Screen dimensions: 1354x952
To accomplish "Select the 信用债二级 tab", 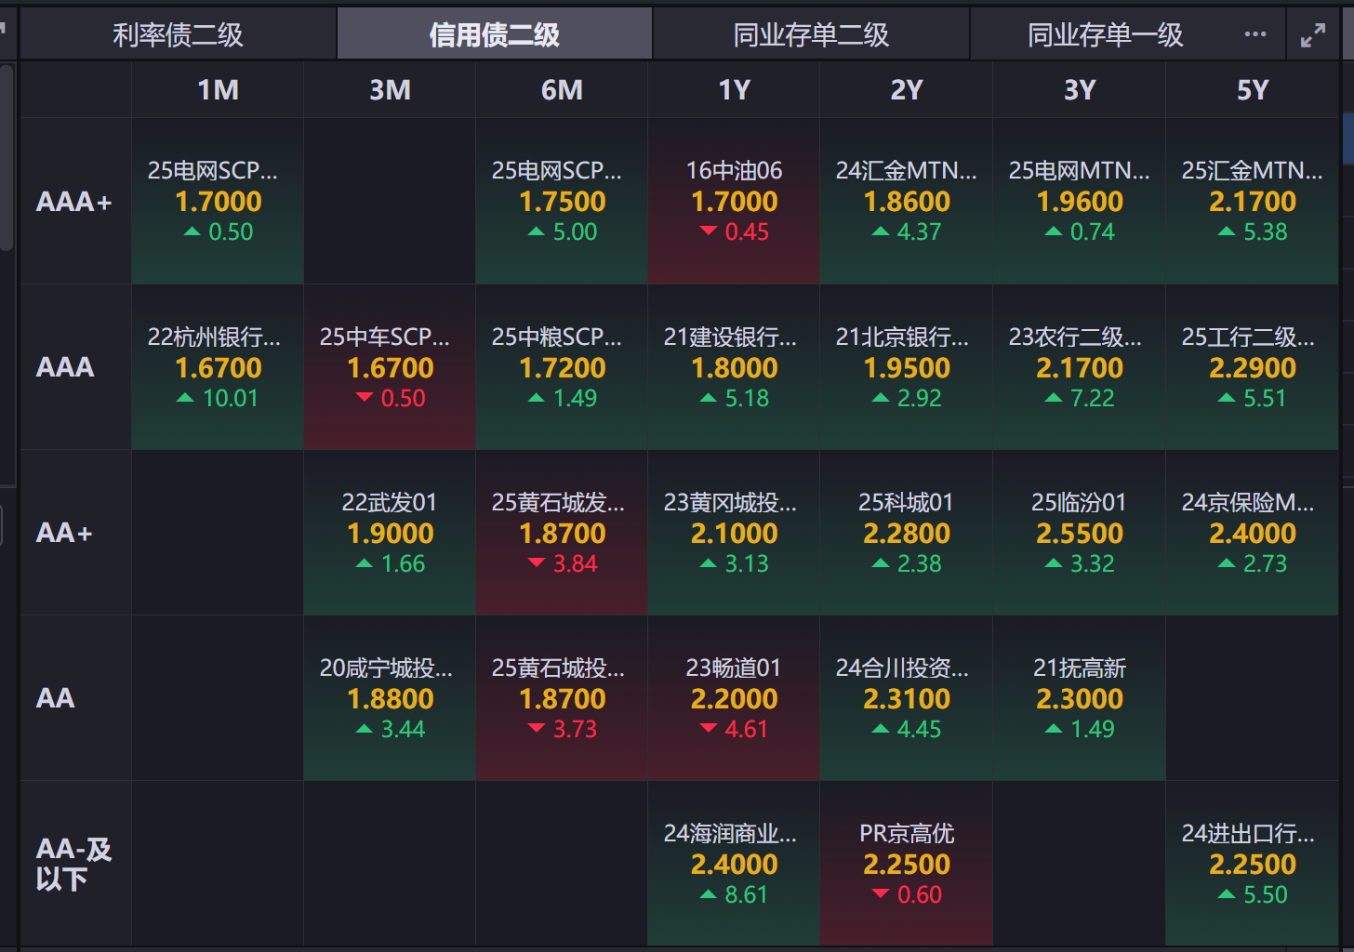I will click(x=494, y=35).
